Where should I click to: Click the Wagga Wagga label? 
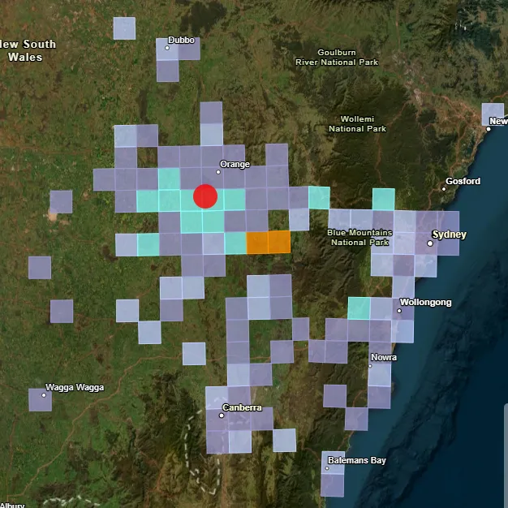75,387
